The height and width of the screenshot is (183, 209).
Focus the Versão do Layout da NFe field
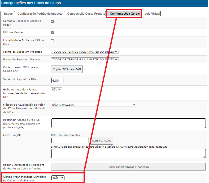pos(57,81)
